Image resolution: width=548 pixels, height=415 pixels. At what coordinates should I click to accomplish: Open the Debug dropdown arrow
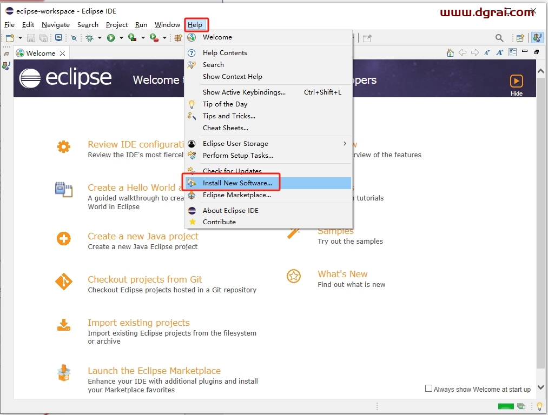pos(100,38)
